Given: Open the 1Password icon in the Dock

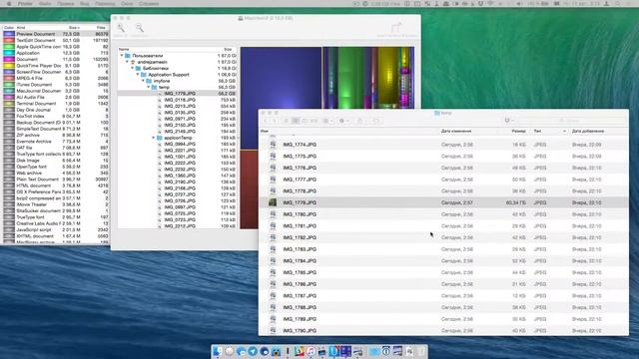Looking at the screenshot, I should click(385, 351).
